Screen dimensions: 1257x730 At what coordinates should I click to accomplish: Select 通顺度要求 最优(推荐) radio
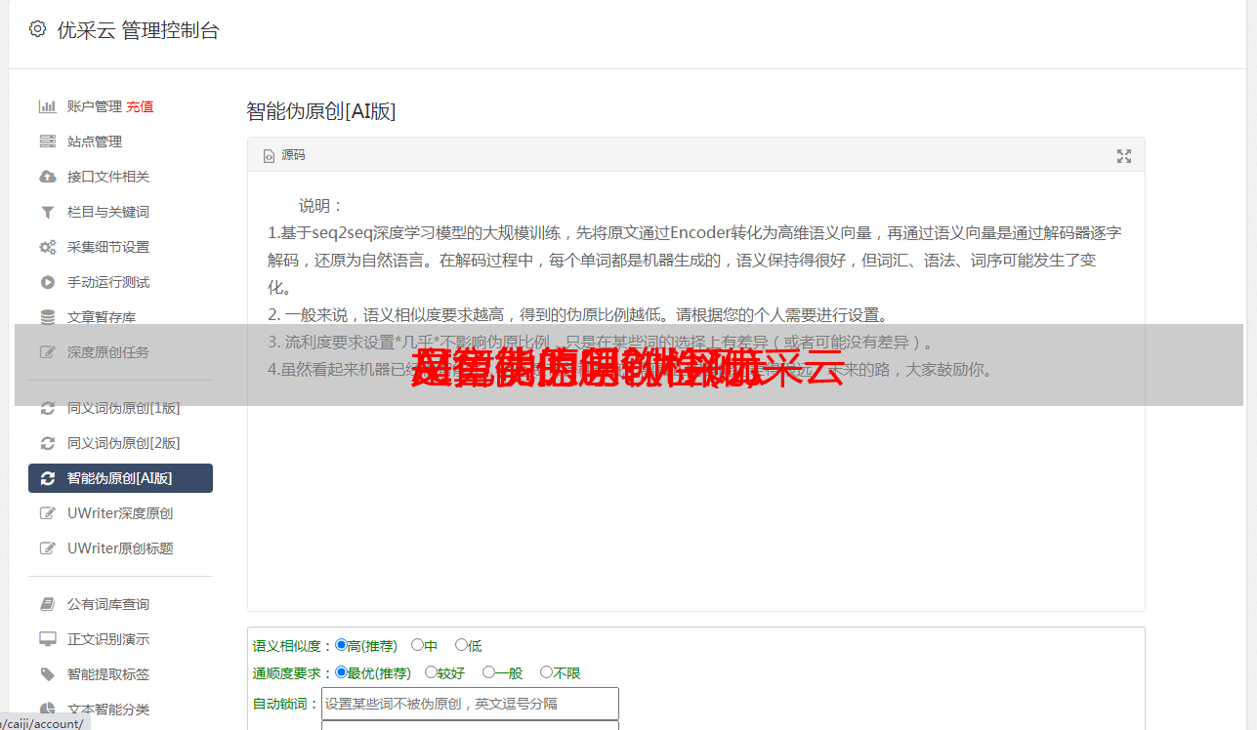point(341,672)
